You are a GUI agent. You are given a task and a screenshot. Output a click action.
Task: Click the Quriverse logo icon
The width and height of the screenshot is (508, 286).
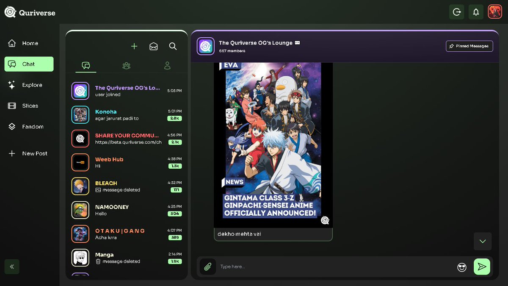[x=10, y=12]
